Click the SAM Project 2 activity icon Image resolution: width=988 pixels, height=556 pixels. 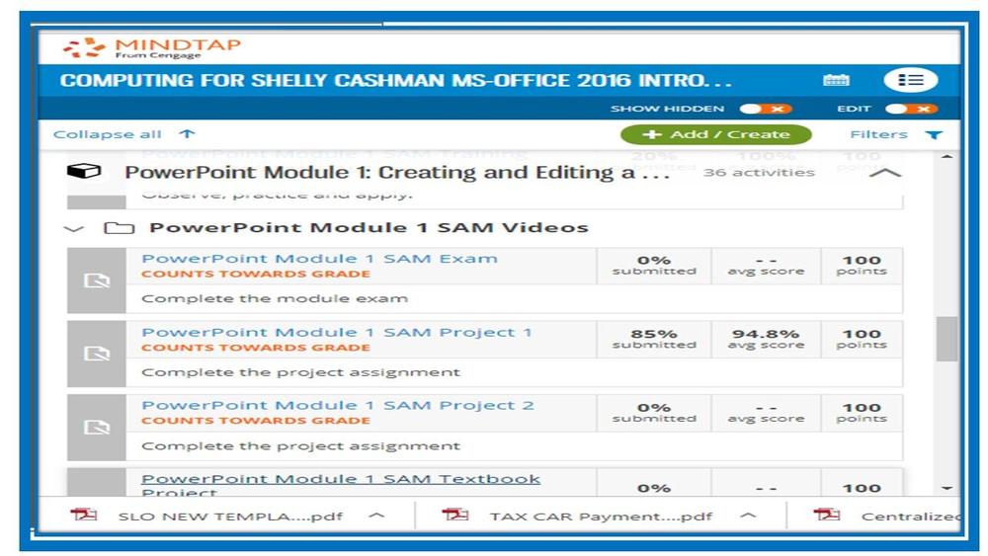(x=97, y=427)
